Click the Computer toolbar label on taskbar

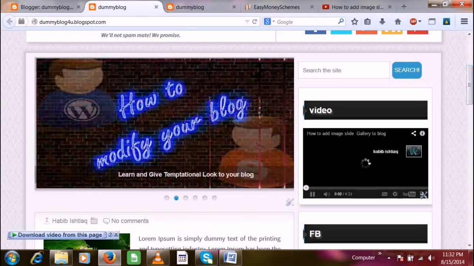point(363,258)
